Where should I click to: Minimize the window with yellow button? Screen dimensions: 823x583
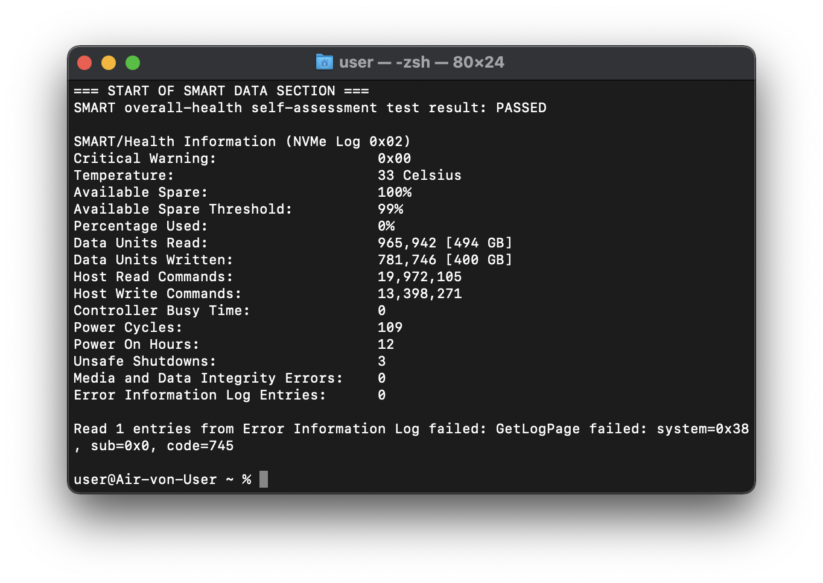click(x=109, y=63)
